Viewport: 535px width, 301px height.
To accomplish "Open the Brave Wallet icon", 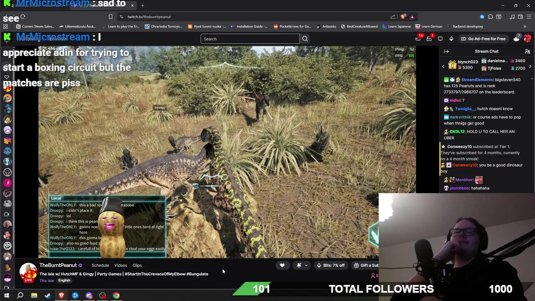I will [x=520, y=17].
